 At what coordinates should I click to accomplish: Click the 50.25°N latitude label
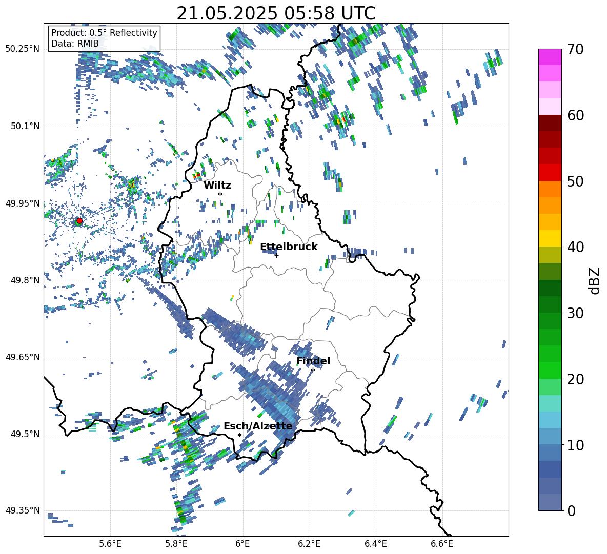coord(23,49)
